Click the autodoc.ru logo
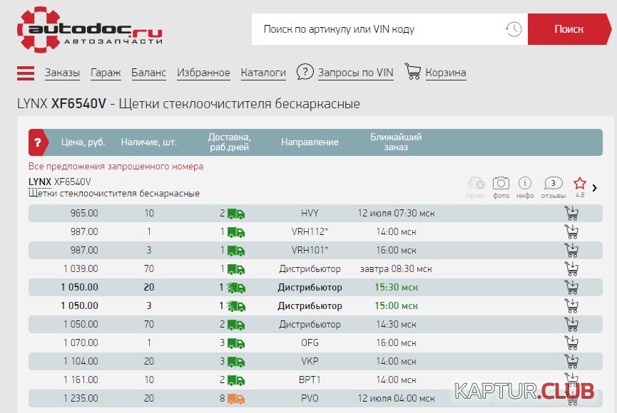The width and height of the screenshot is (617, 413). 90,29
